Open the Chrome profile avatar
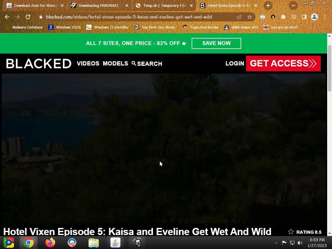 (x=314, y=17)
